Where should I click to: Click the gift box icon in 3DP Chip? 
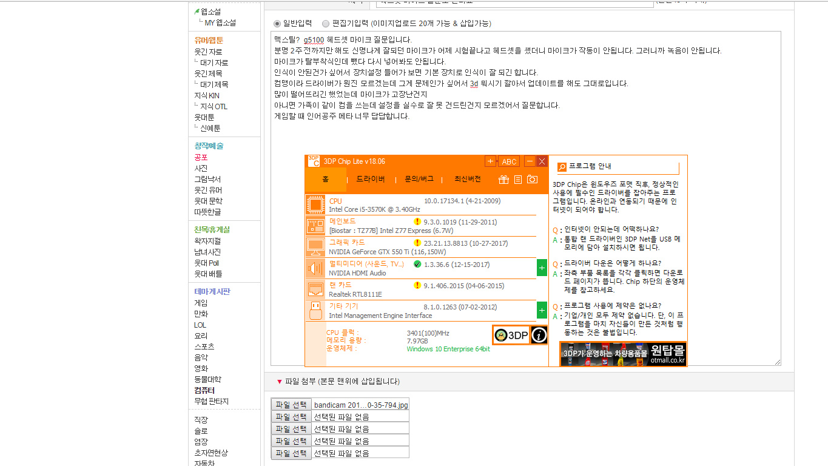503,180
